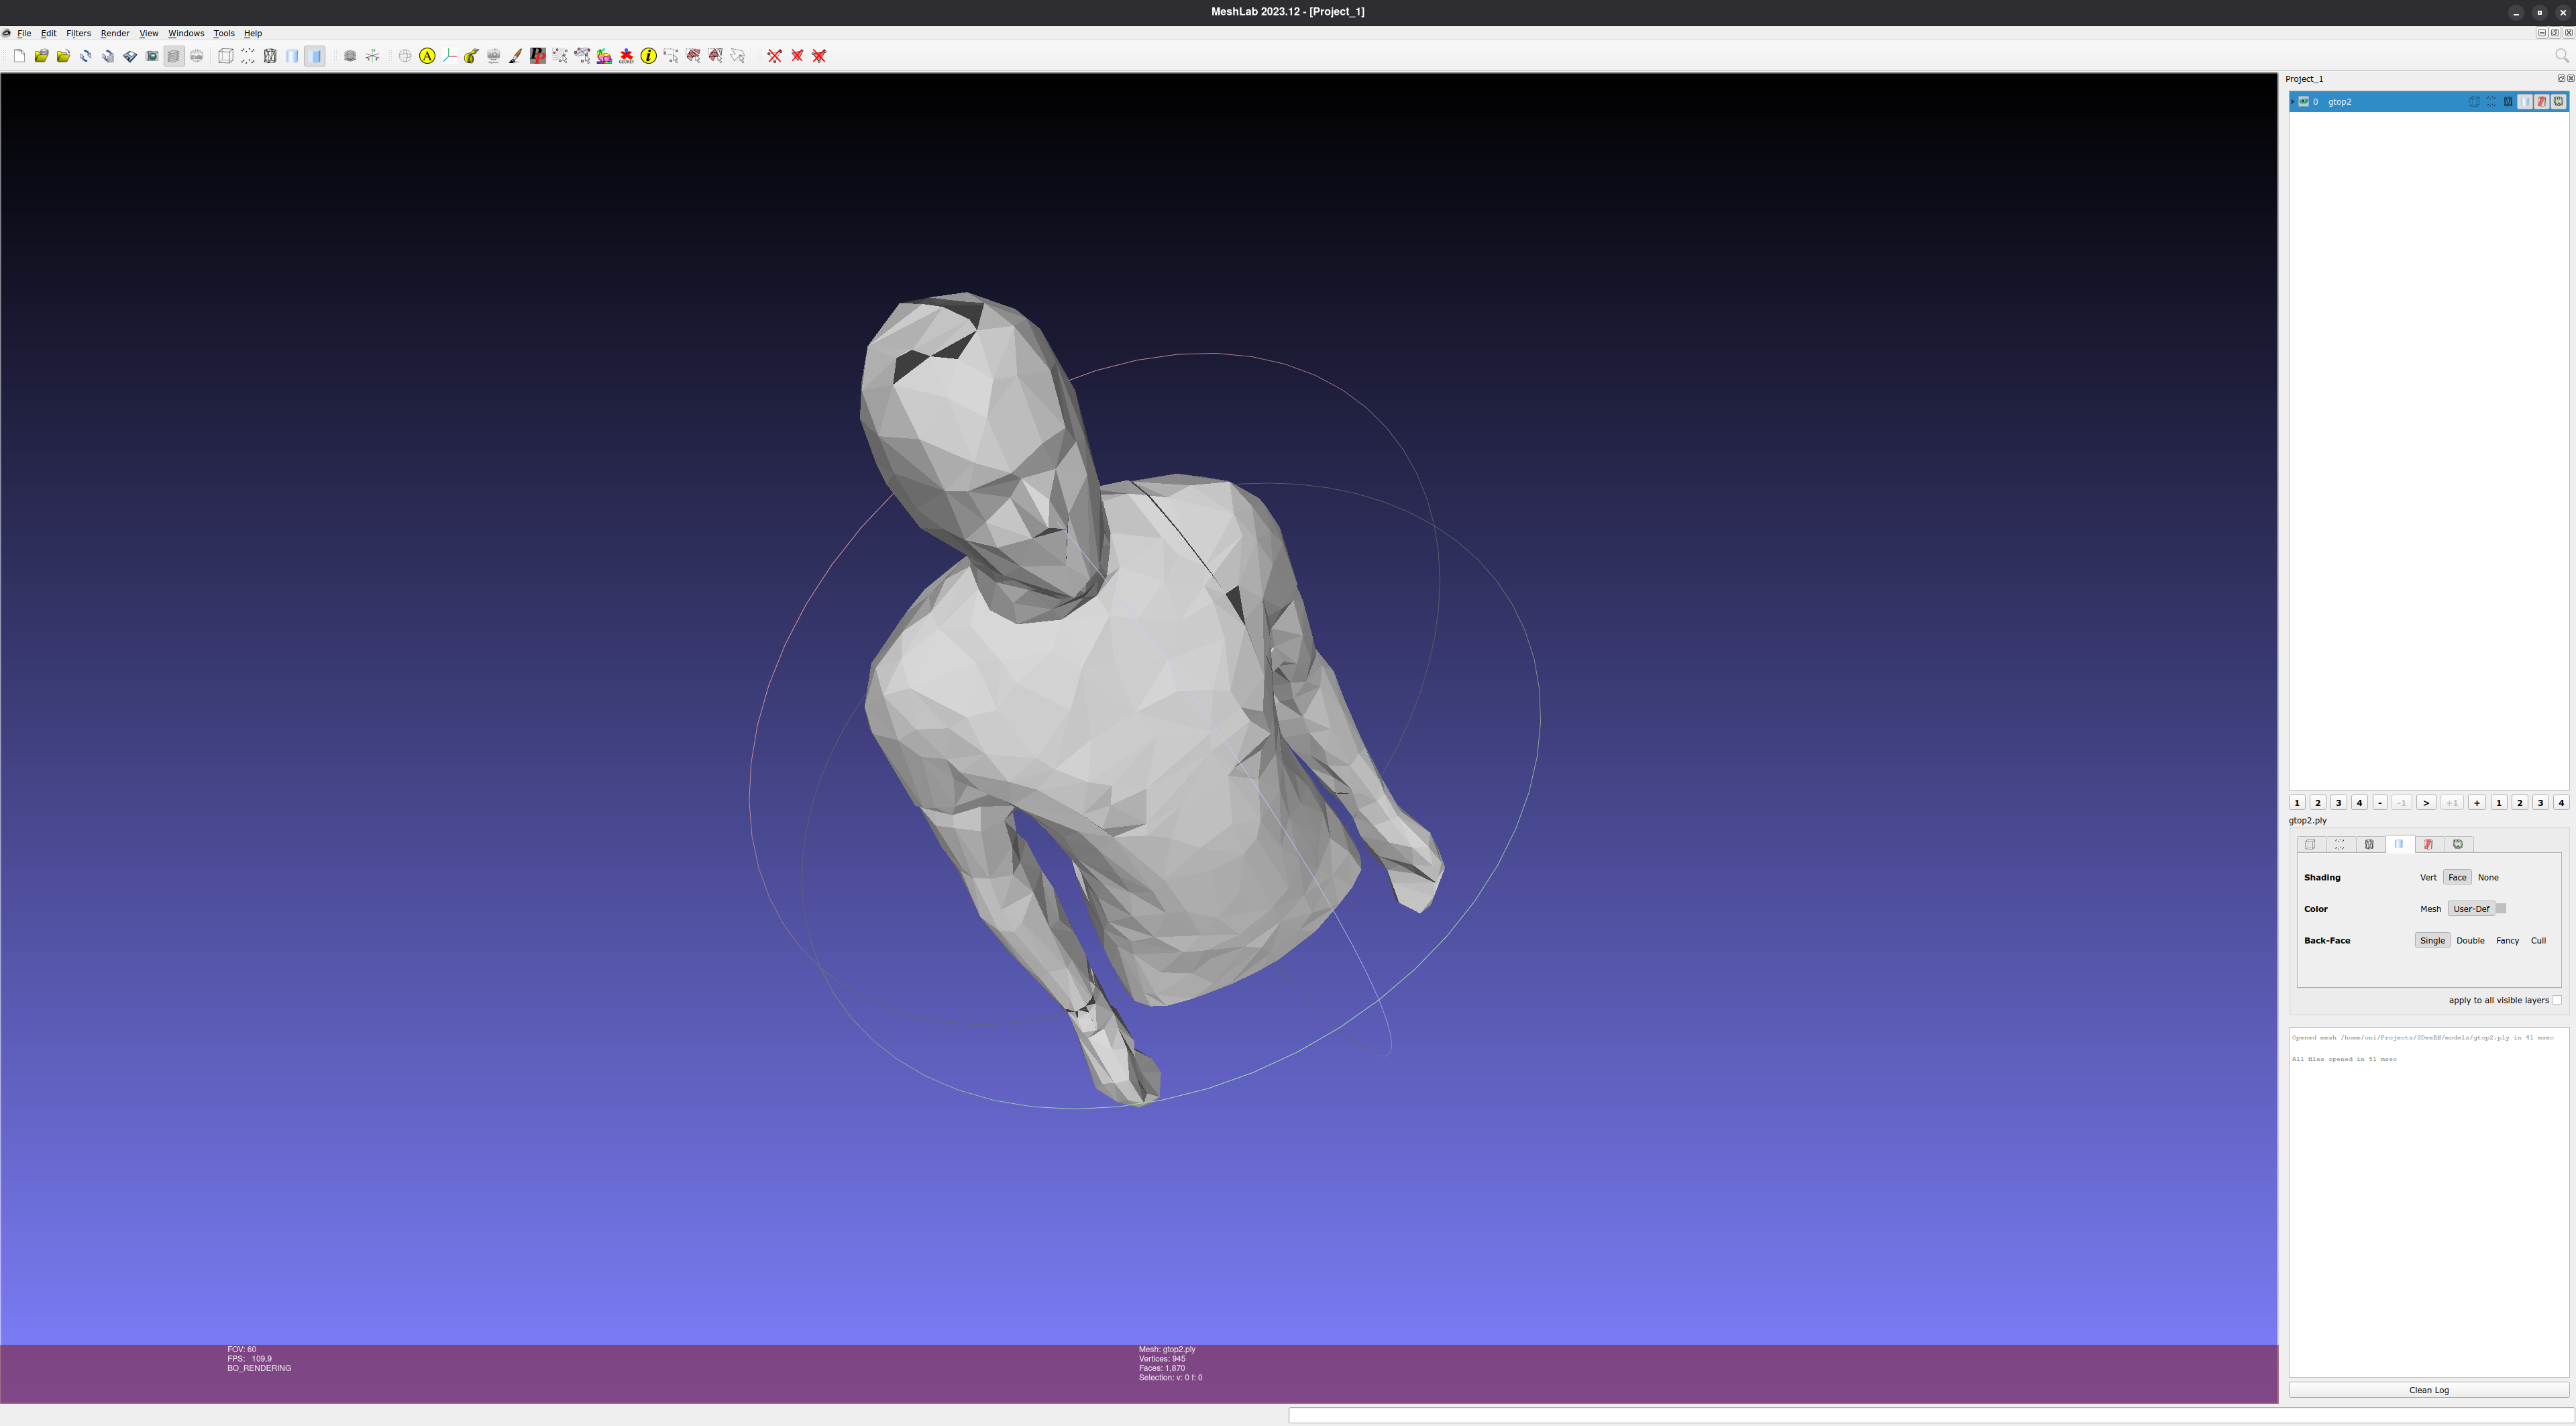Enable points rendering in main toolbar

pos(248,56)
